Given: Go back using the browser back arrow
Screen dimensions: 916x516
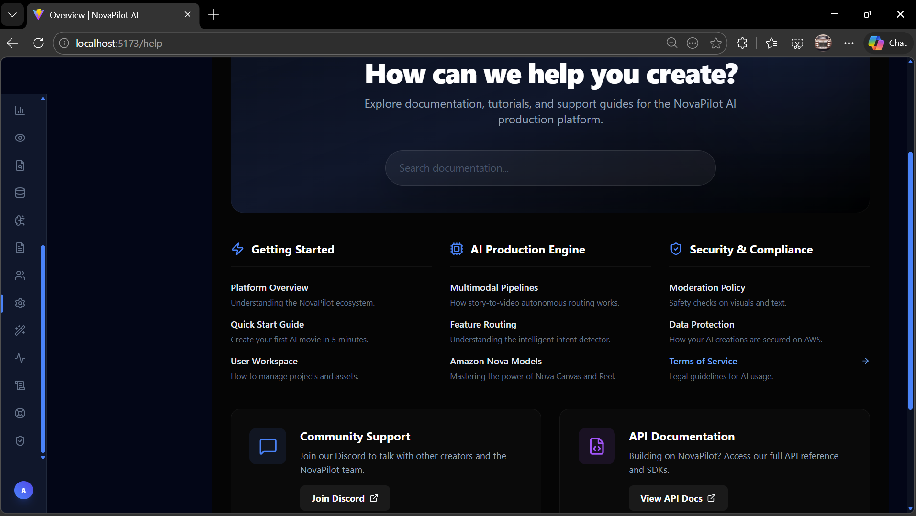Looking at the screenshot, I should pyautogui.click(x=12, y=43).
